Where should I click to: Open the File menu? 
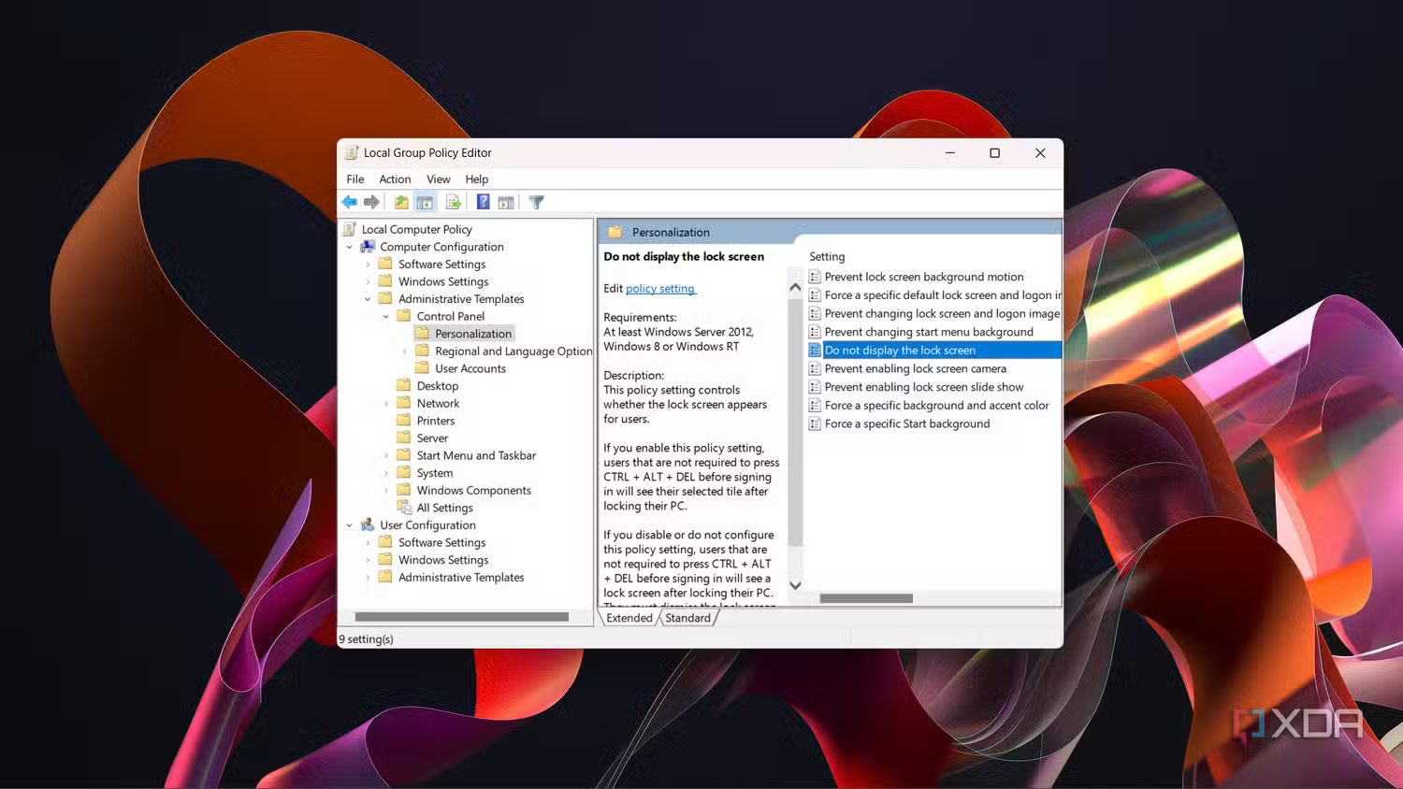click(355, 179)
